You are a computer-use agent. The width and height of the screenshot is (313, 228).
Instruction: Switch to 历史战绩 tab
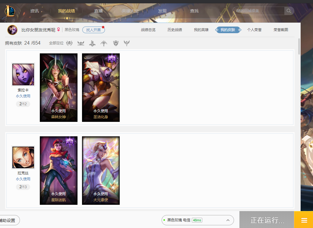point(175,30)
